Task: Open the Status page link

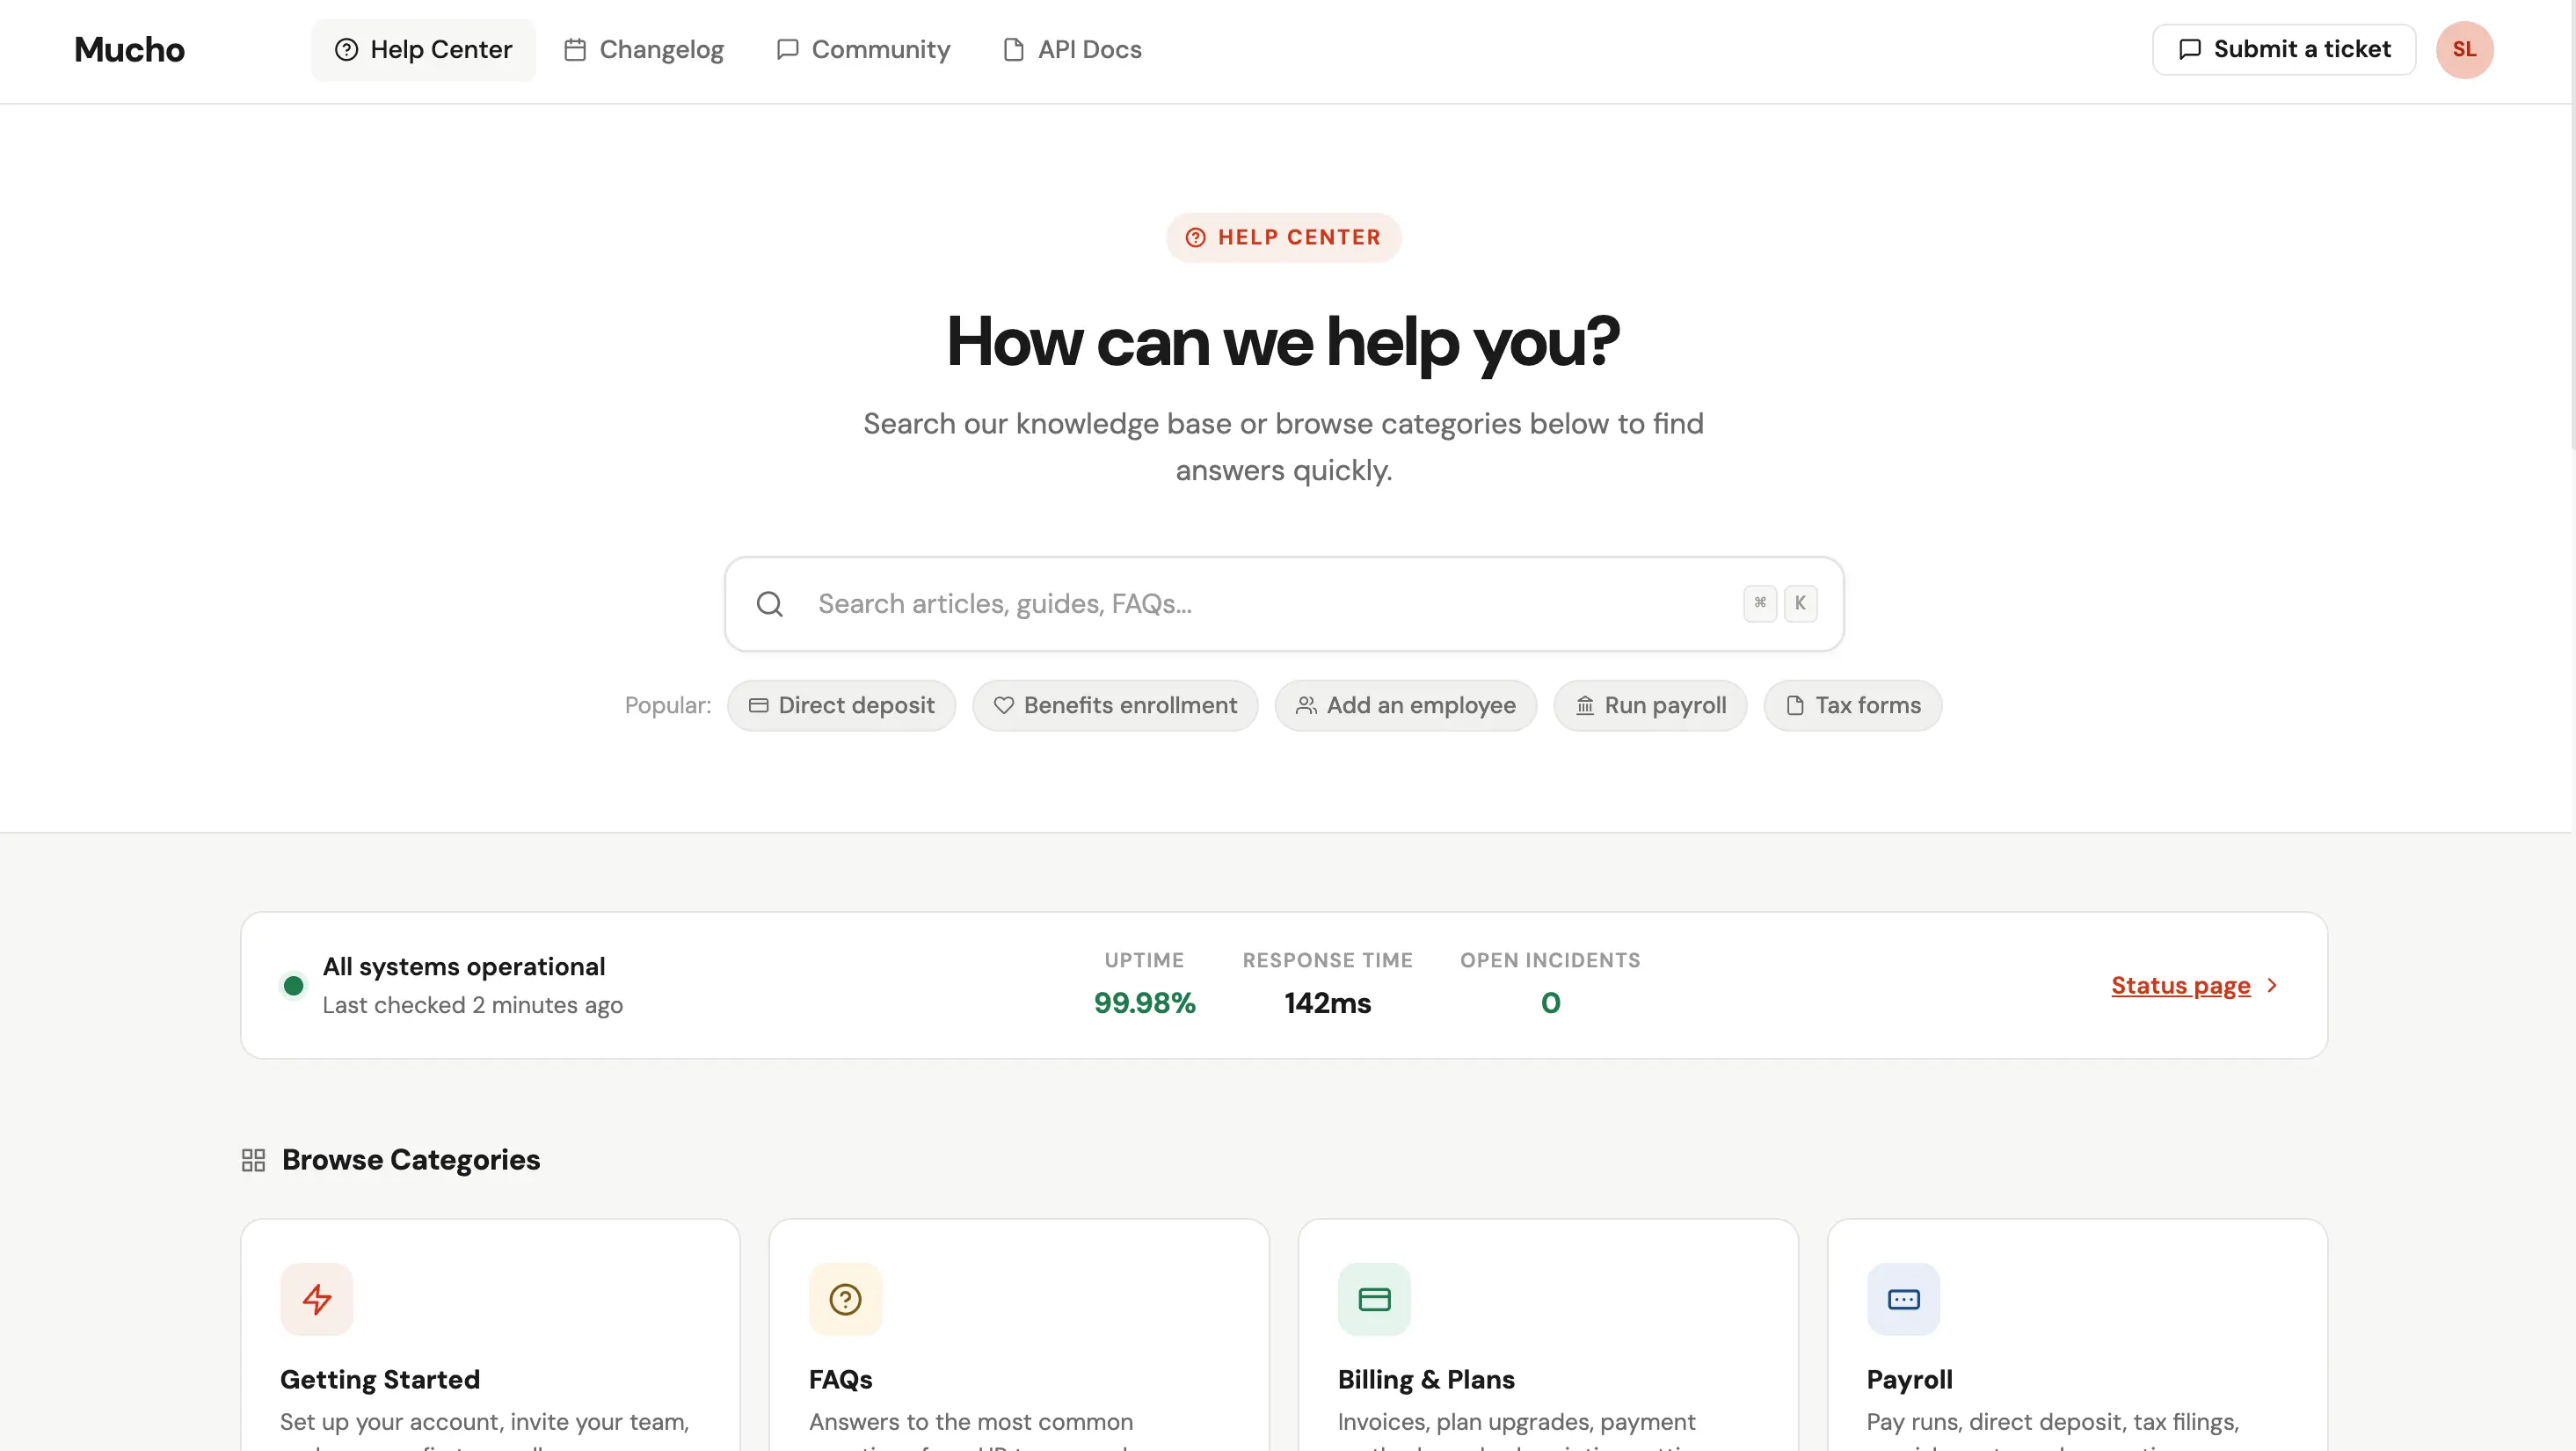Action: (x=2180, y=985)
